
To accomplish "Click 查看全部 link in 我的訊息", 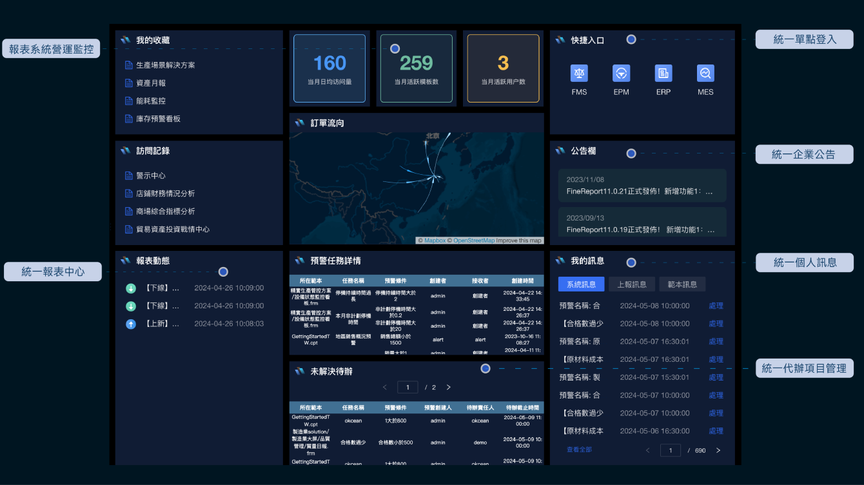I will [579, 450].
